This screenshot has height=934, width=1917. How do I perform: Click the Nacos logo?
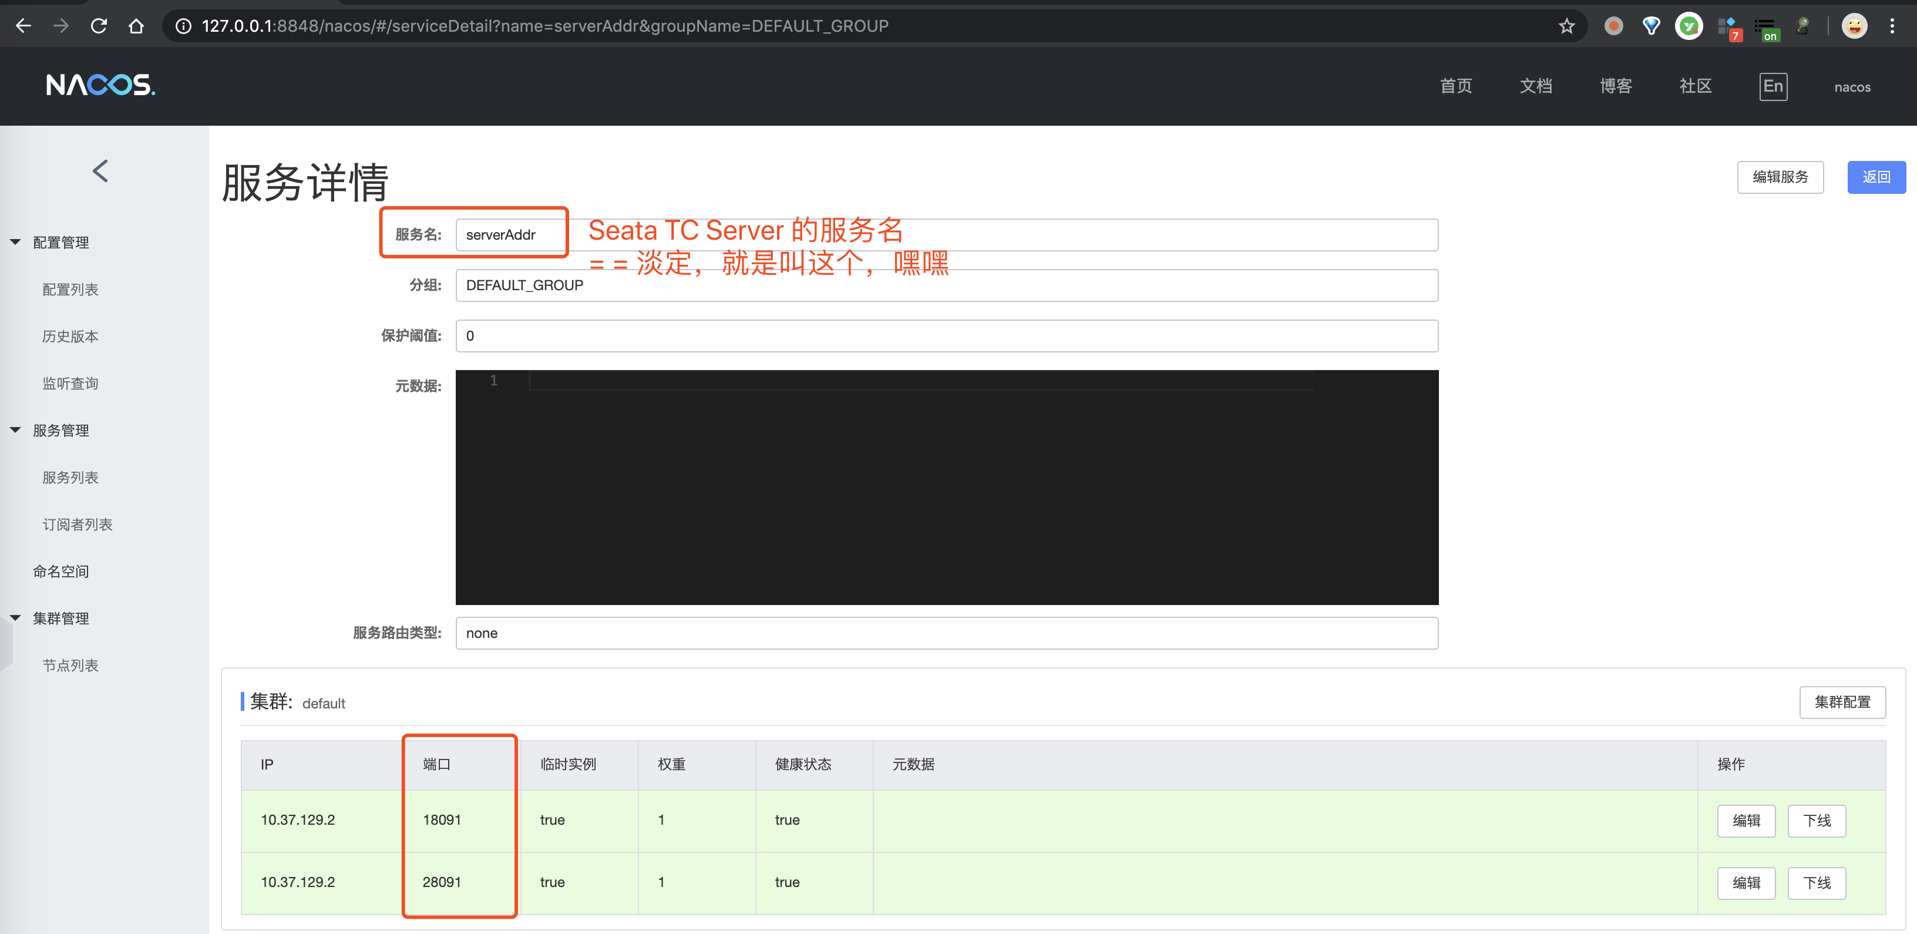[100, 86]
